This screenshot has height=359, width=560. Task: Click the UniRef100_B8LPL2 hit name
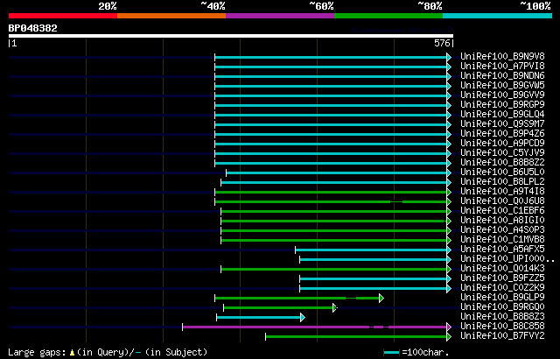pyautogui.click(x=502, y=182)
